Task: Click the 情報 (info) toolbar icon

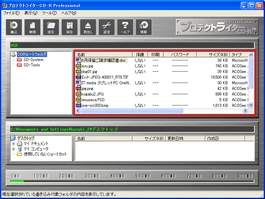Action: (x=144, y=27)
